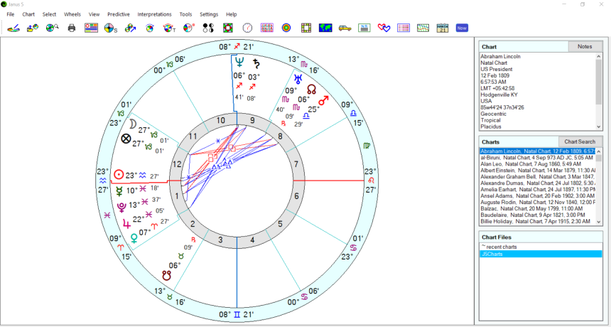Open the recent charts entry
Screen dimensions: 611x327
point(499,247)
